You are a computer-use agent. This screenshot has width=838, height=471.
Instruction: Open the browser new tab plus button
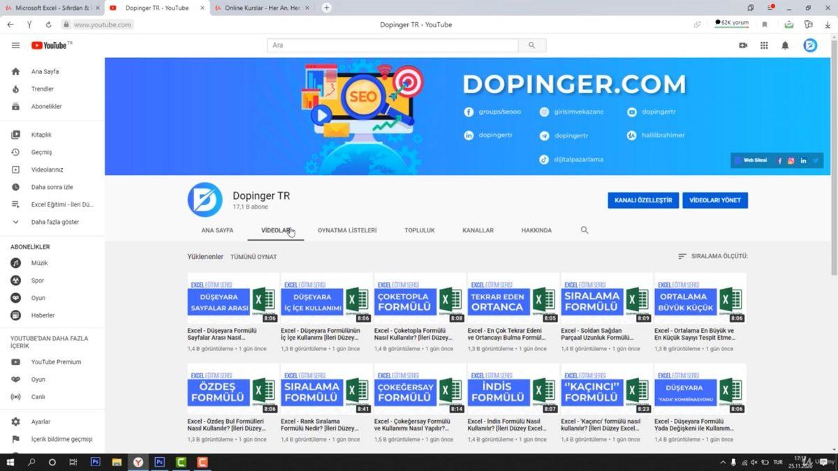pos(326,8)
